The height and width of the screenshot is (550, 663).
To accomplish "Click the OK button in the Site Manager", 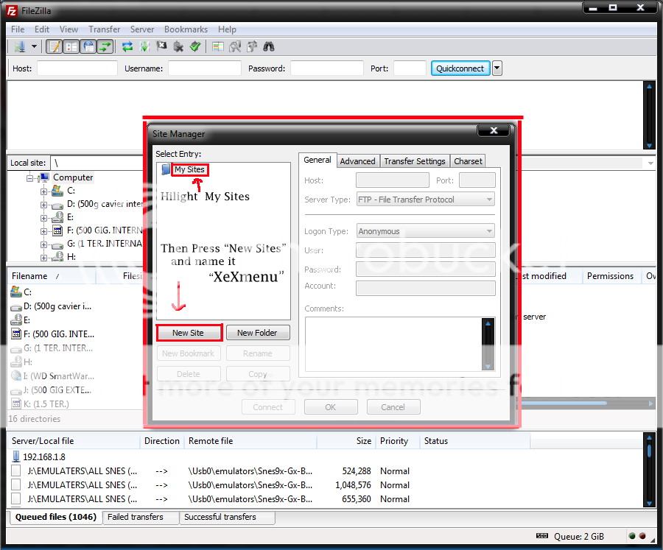I will (x=331, y=407).
